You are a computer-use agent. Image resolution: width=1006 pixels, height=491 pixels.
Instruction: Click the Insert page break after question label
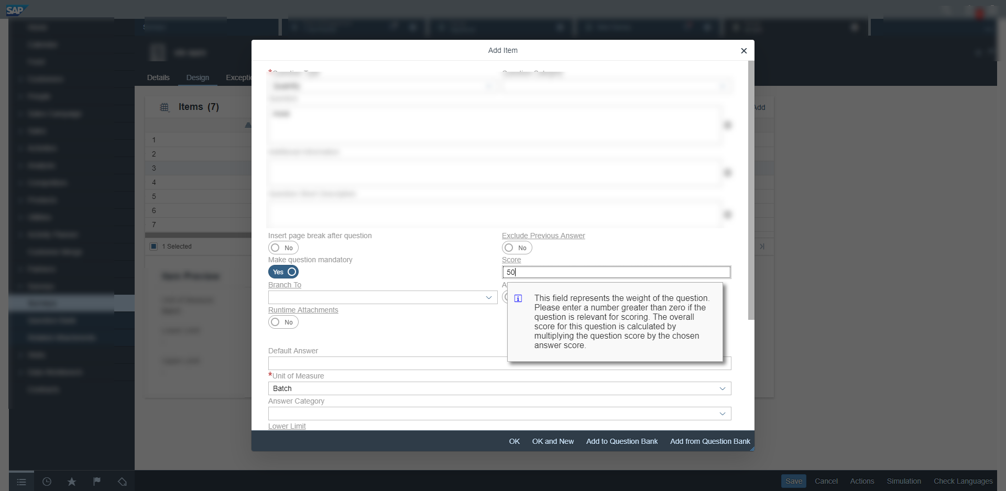tap(320, 236)
